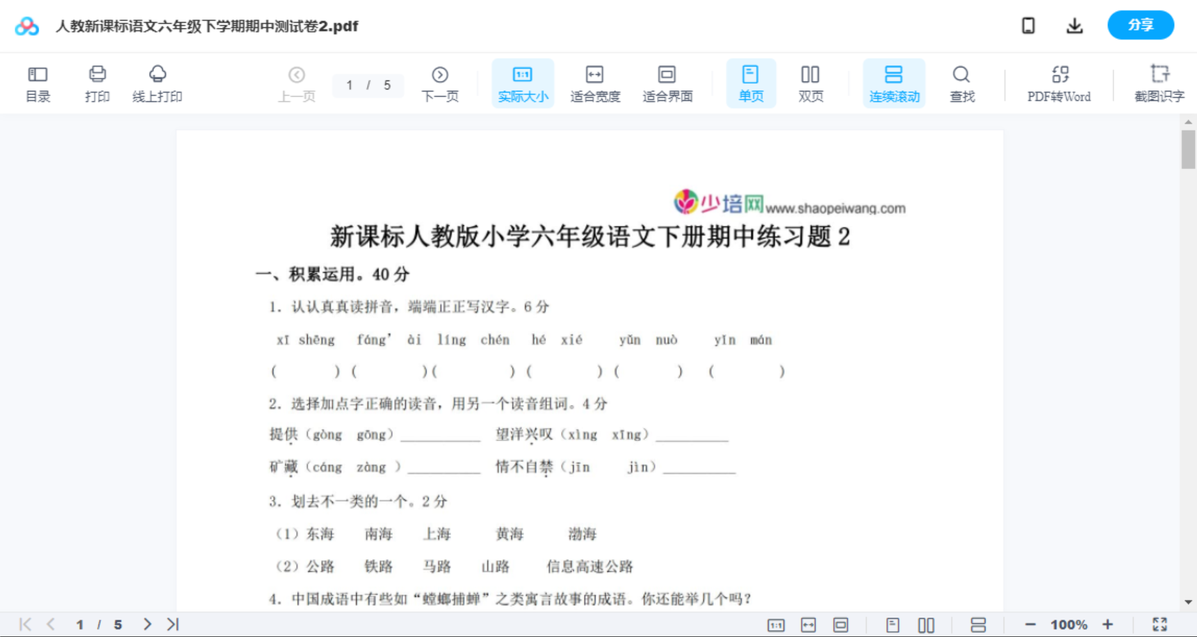Open mobile view via the phone icon

[x=1028, y=25]
